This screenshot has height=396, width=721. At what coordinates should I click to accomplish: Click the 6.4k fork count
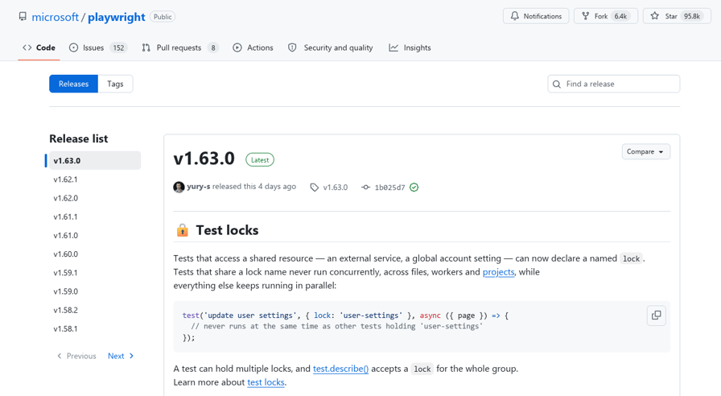tap(620, 16)
